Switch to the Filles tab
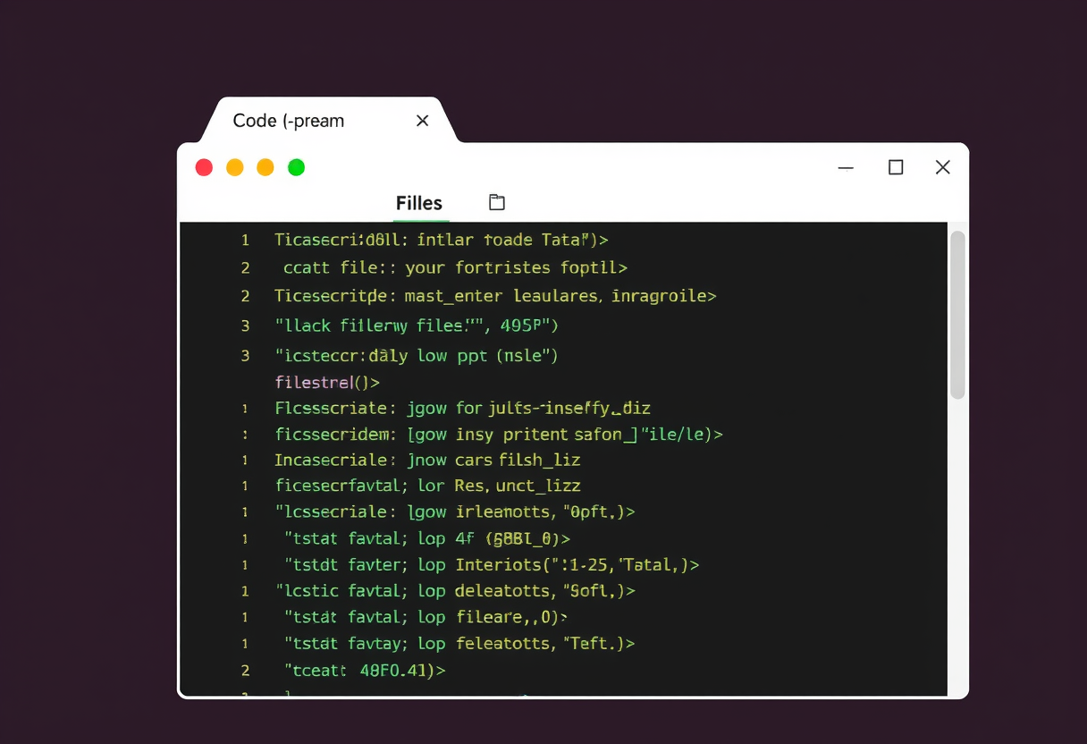This screenshot has width=1087, height=744. 419,203
